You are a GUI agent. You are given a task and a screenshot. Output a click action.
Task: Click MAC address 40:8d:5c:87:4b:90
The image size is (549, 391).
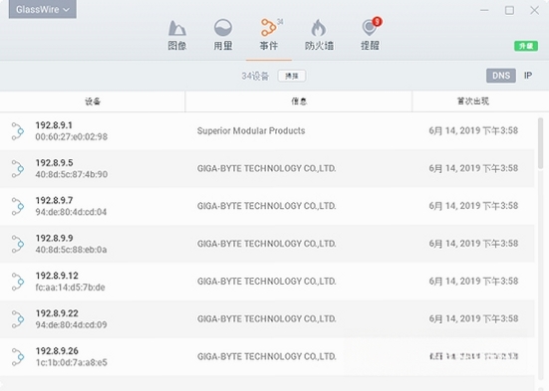click(x=72, y=174)
